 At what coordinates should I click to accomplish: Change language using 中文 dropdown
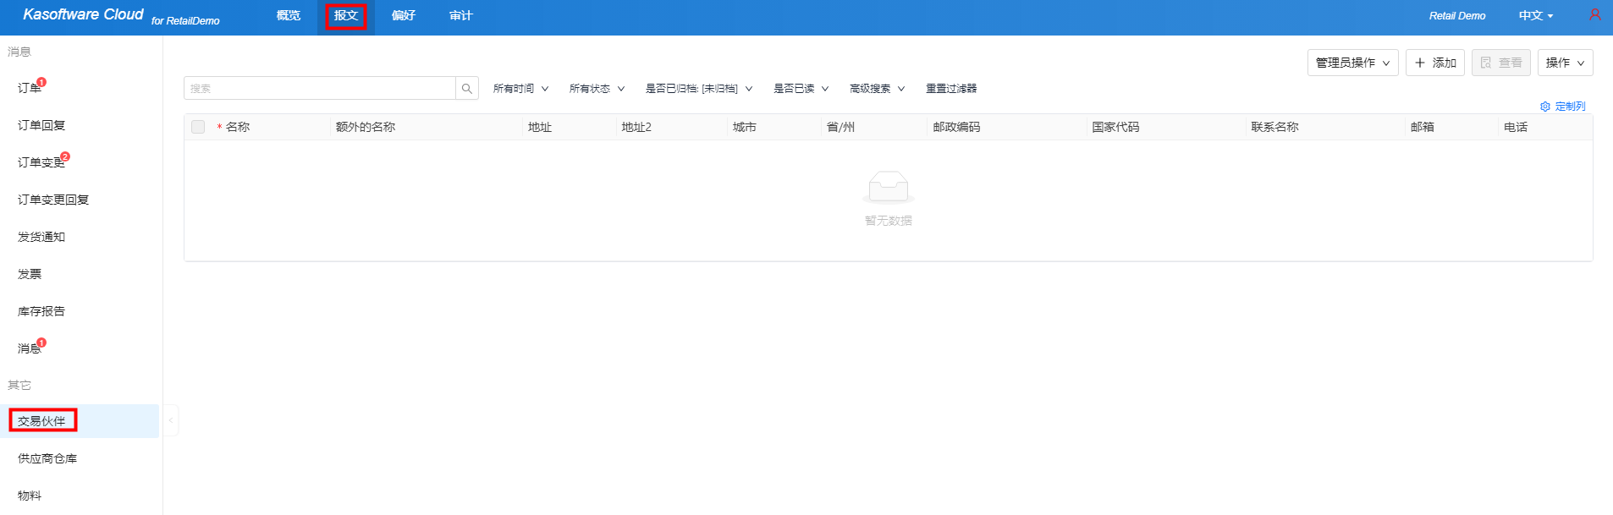point(1535,16)
